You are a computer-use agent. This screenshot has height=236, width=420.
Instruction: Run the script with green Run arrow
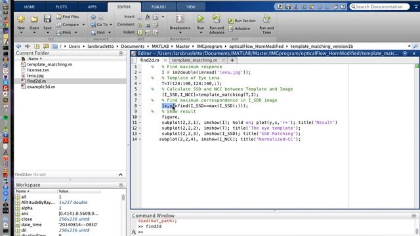tap(201, 19)
